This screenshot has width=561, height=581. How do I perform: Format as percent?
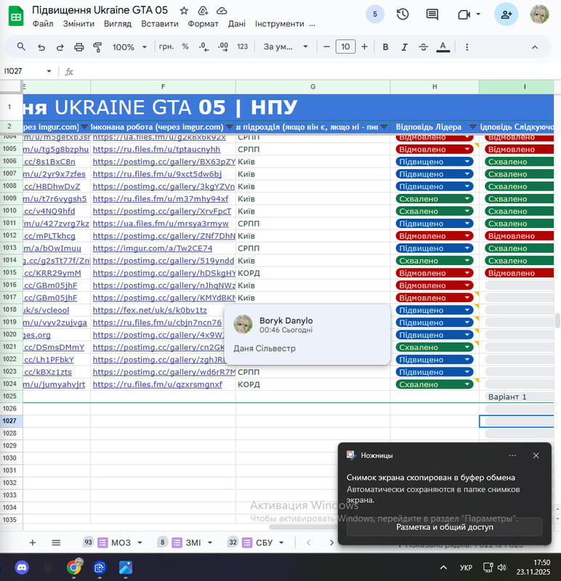coord(185,46)
